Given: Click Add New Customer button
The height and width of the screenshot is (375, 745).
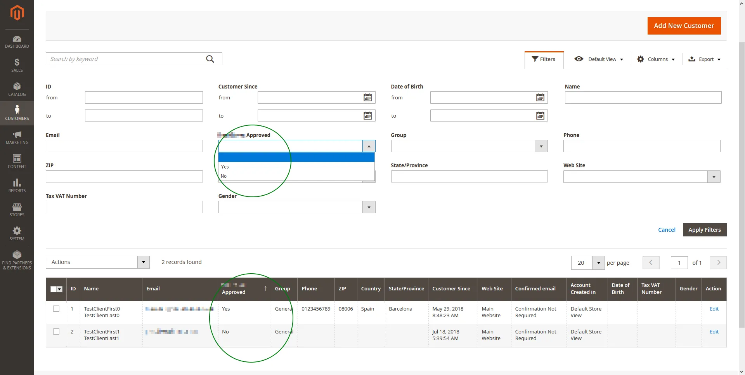Looking at the screenshot, I should click(x=684, y=26).
